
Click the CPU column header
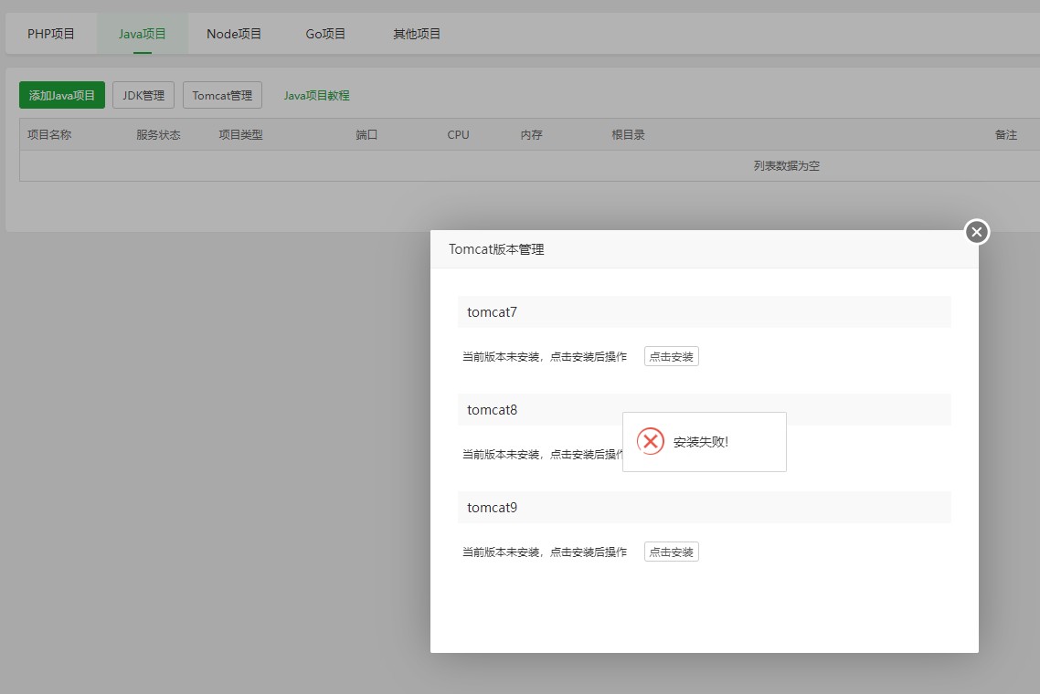click(x=459, y=134)
